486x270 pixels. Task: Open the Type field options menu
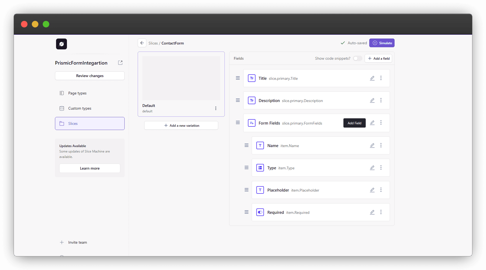click(x=381, y=168)
